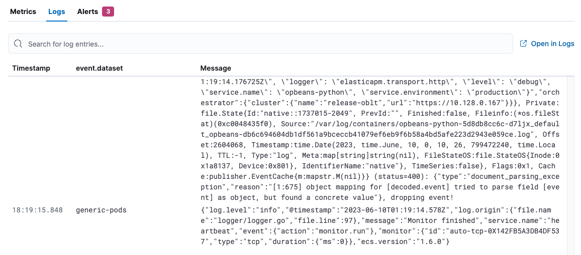Viewport: 581px width, 255px height.
Task: Focus the 'Search for log entries' field
Action: coord(261,44)
